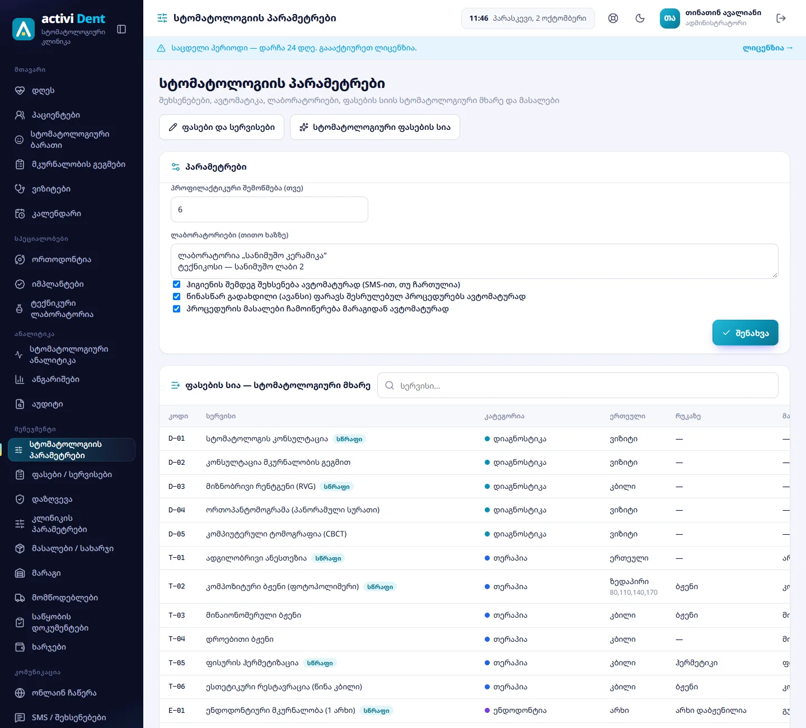
Task: Click the პროფილაქტიკური შემოწმება months input field
Action: click(x=269, y=209)
